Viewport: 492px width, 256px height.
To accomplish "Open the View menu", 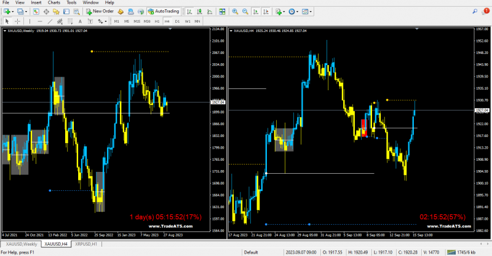I will point(20,2).
